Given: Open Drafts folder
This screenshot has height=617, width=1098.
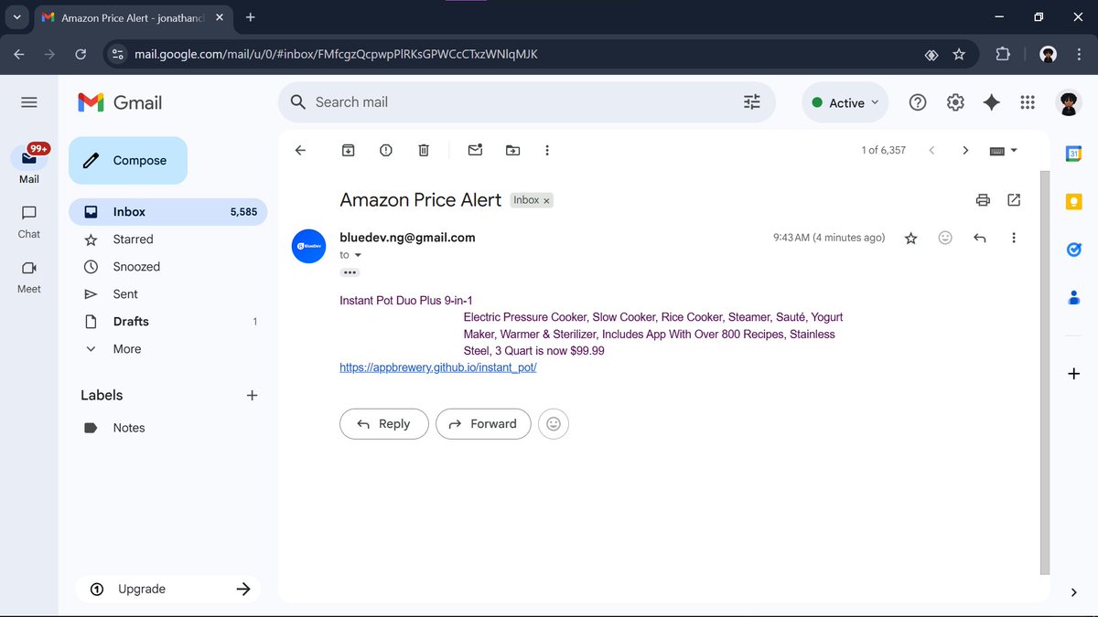Looking at the screenshot, I should pos(168,322).
